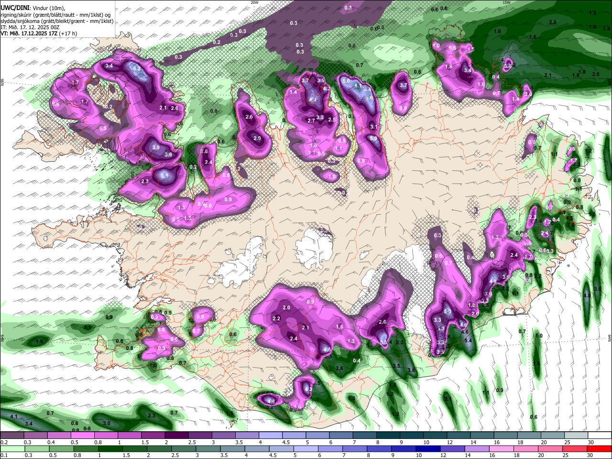Click the "8.1" precipitation value
Screen dimensions: 612x459
click(358, 85)
